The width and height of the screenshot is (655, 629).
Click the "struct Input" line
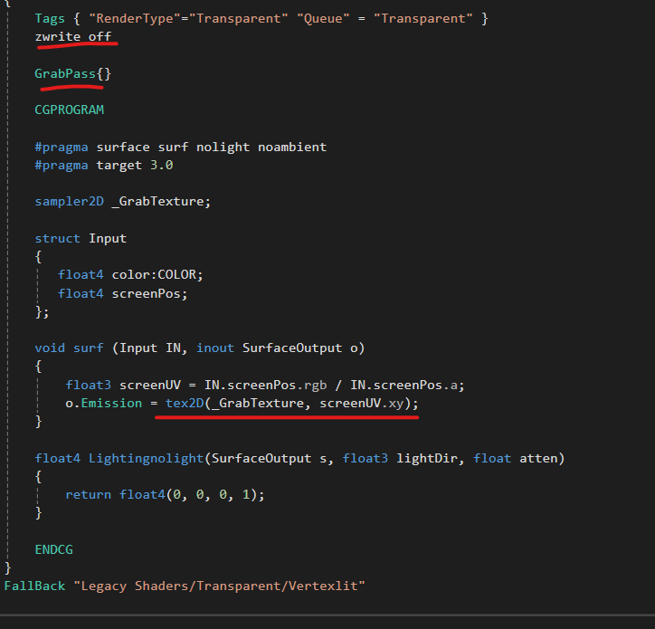pos(81,238)
